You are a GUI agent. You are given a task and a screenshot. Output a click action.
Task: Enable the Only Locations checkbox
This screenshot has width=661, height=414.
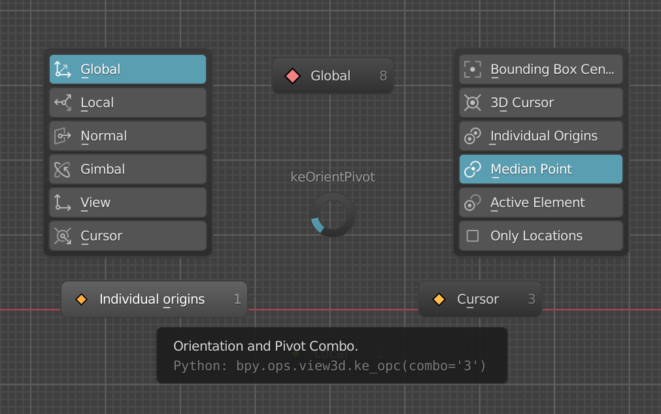(x=473, y=236)
